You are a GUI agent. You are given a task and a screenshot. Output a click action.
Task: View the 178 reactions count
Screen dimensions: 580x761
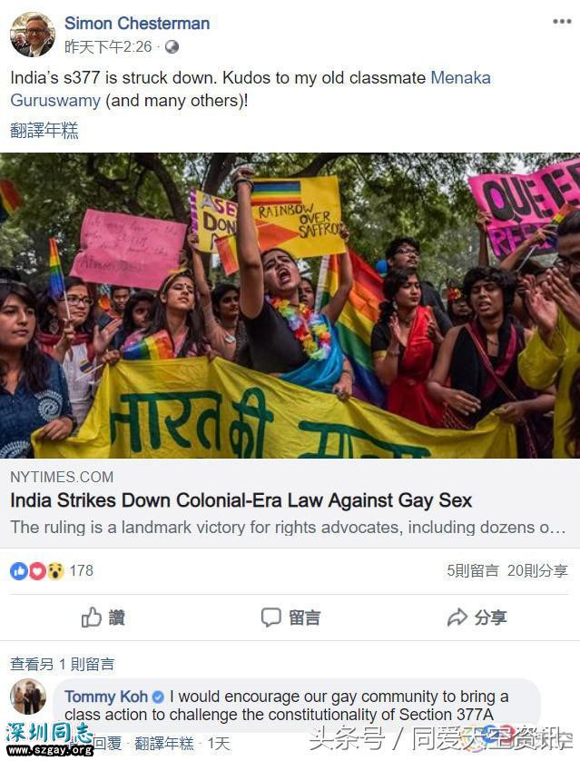pyautogui.click(x=81, y=570)
